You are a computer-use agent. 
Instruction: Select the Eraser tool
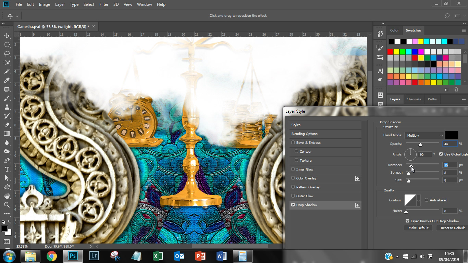point(7,125)
